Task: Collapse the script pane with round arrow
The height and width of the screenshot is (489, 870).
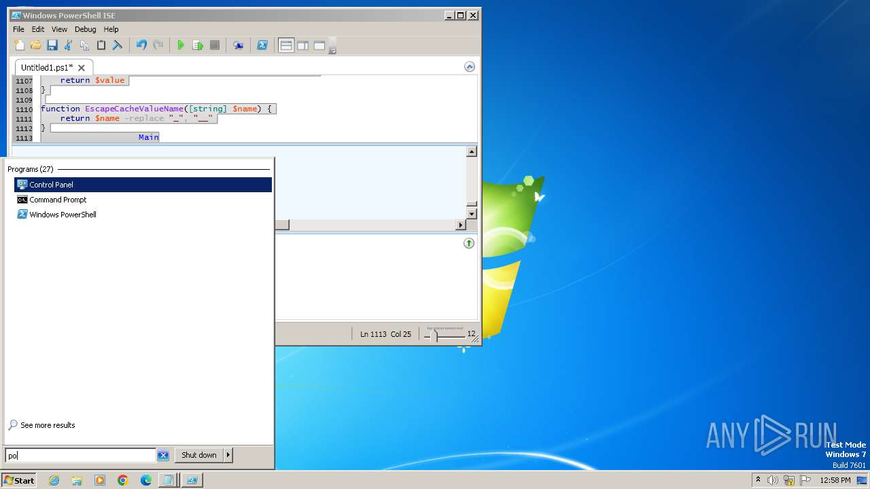Action: [469, 67]
